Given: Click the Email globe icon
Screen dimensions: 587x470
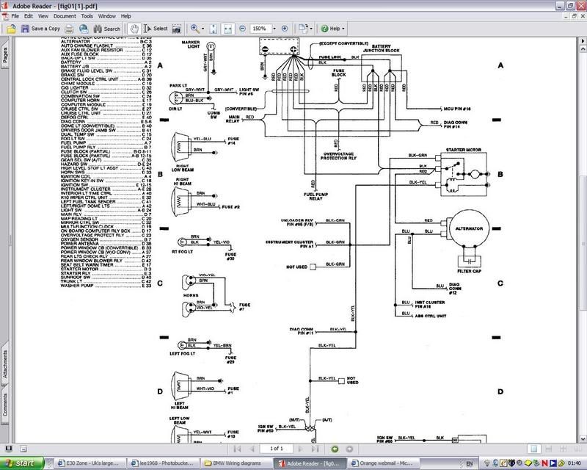Looking at the screenshot, I should 84,29.
